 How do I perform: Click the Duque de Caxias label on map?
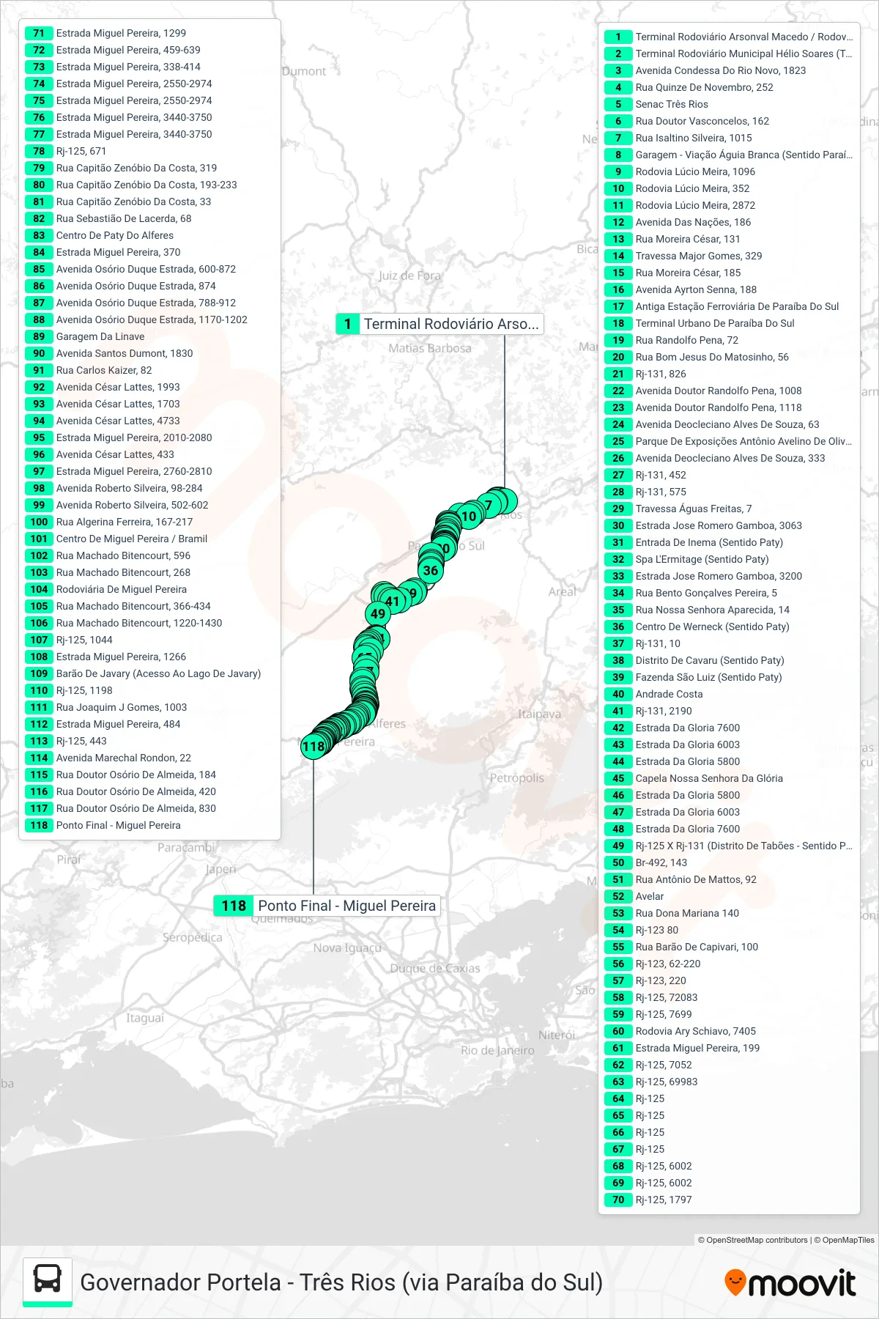click(435, 968)
